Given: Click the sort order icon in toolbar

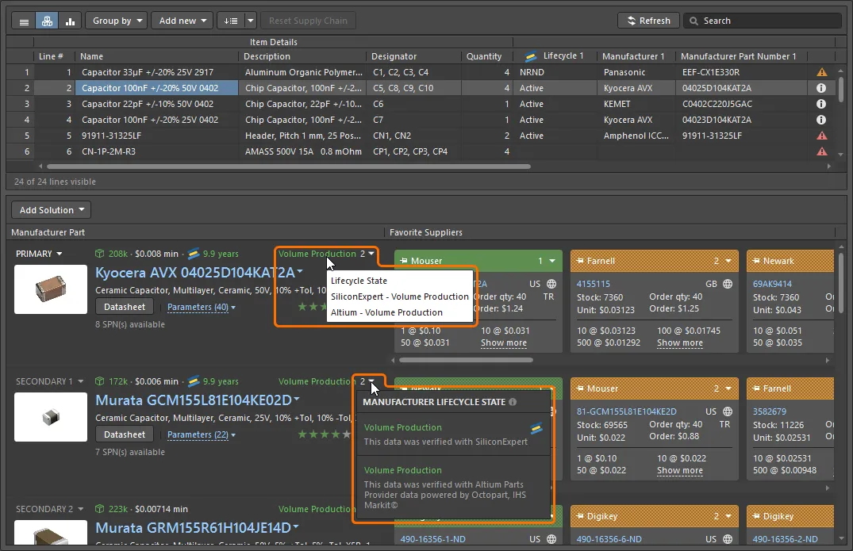Looking at the screenshot, I should pyautogui.click(x=230, y=21).
